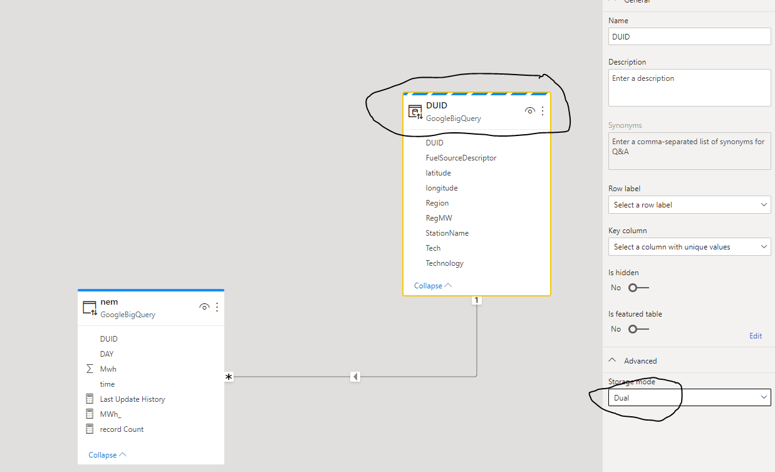Viewport: 775px width, 472px height.
Task: Click the Edit link for featured table
Action: (x=756, y=336)
